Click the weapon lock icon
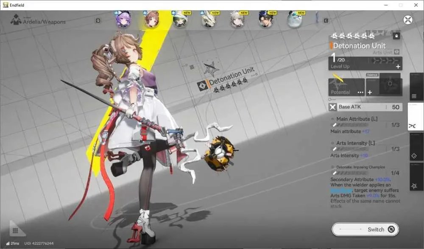 tap(396, 36)
